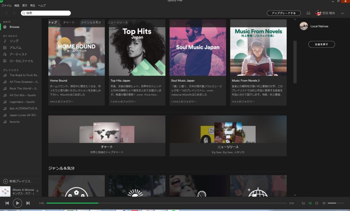Skip to the previous track
Viewport: 350px width, 211px height.
tap(7, 203)
